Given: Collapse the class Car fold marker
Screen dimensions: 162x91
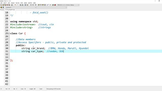Looking at the screenshot, I should 9,33.
